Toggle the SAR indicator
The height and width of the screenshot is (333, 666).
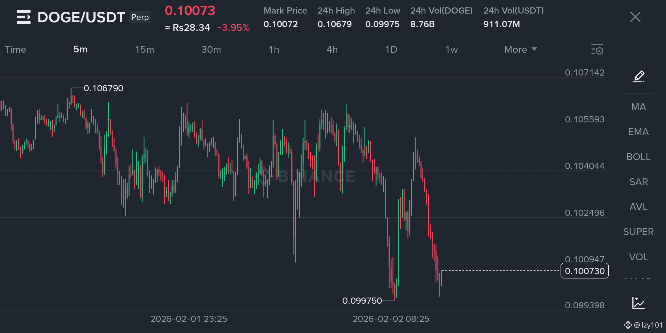coord(639,182)
